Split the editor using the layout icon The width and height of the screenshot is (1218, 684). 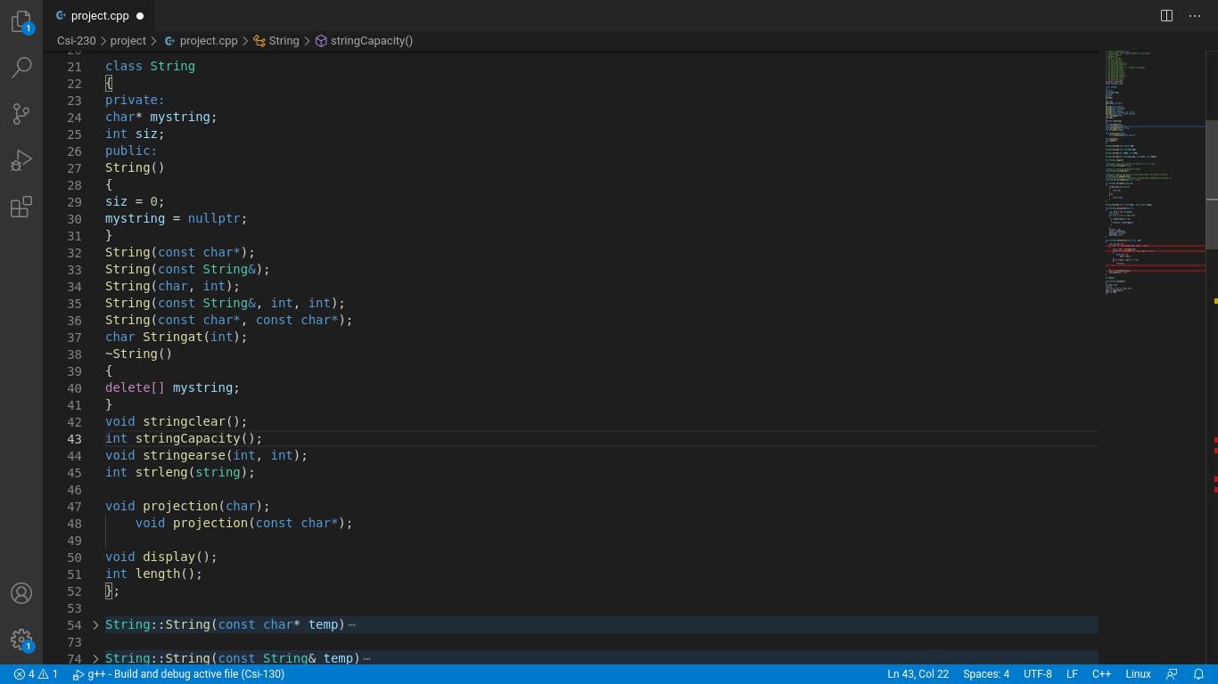1165,15
